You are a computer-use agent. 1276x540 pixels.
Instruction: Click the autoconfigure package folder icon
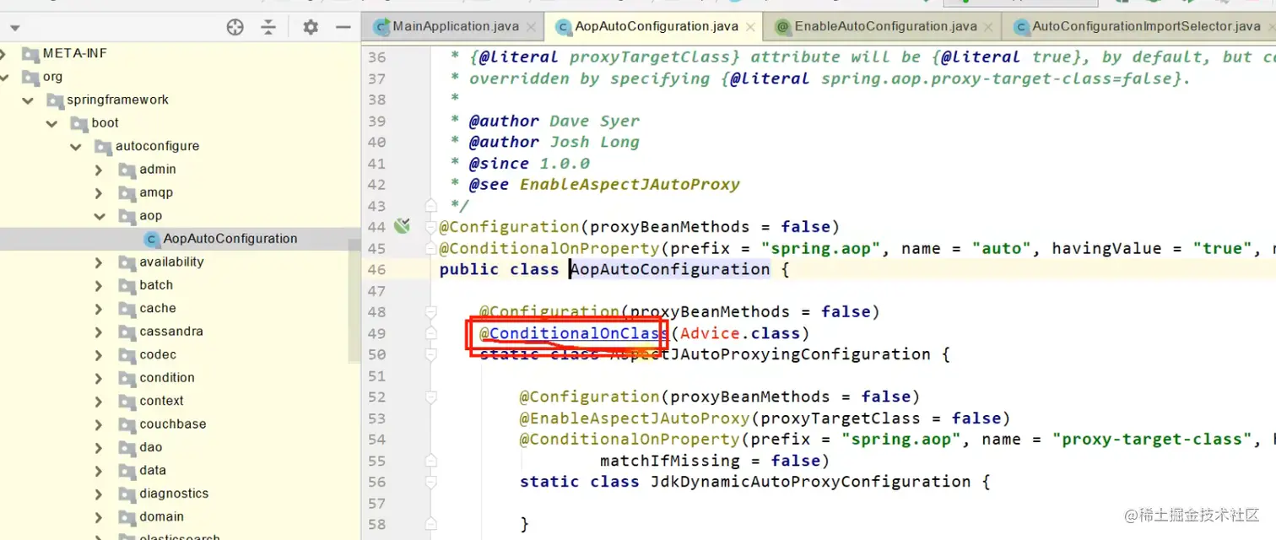[x=103, y=147]
